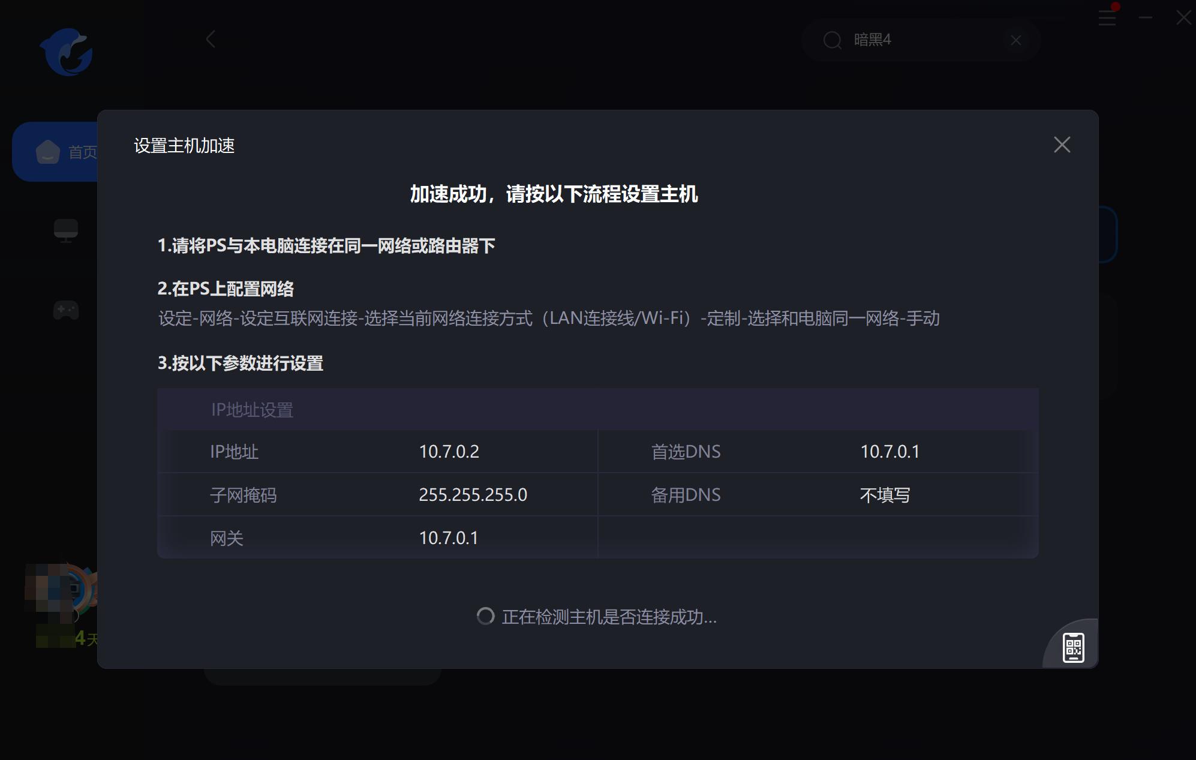Open the hamburger menu with red notification dot
1196x760 pixels.
pos(1107,18)
